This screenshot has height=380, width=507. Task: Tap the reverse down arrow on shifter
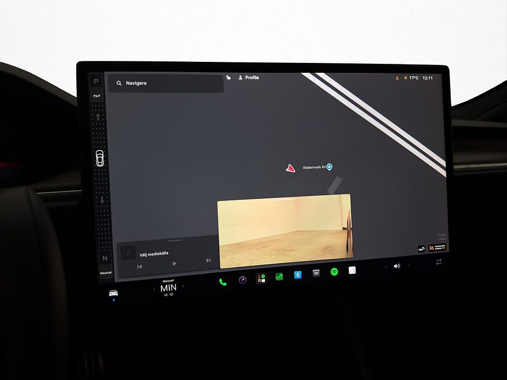point(102,200)
